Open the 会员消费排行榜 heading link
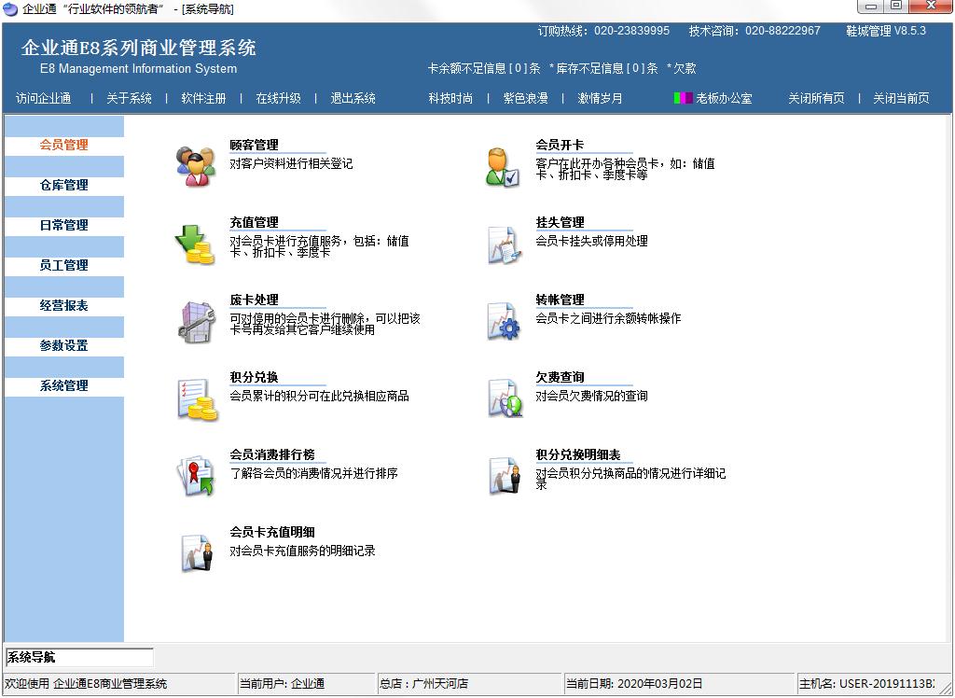 pos(272,454)
